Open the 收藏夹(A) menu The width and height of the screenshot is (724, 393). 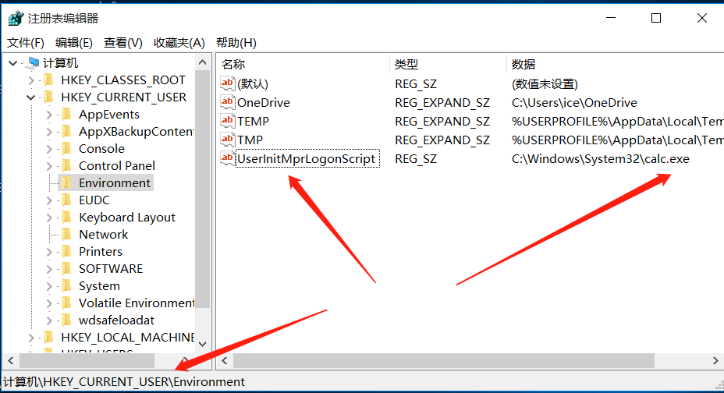click(179, 43)
